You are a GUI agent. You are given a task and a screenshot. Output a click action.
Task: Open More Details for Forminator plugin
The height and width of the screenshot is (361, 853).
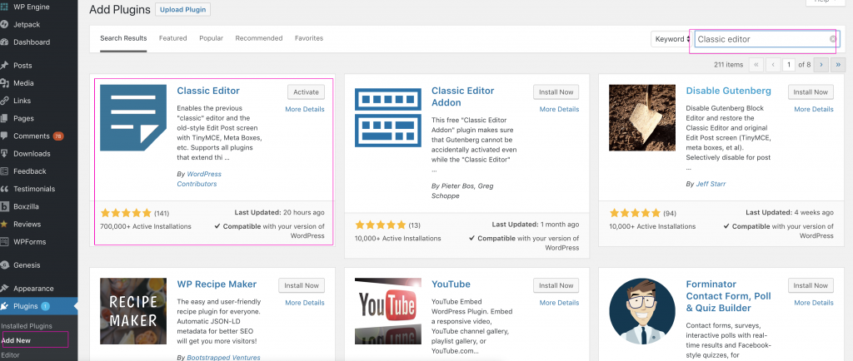[x=814, y=303]
